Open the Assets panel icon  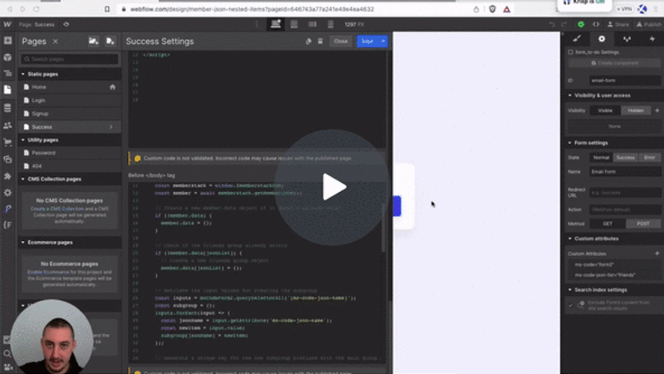7,160
